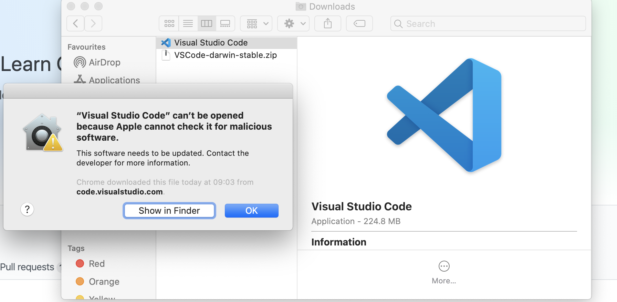Image resolution: width=617 pixels, height=302 pixels.
Task: Click the Favourites sidebar header
Action: coord(86,47)
